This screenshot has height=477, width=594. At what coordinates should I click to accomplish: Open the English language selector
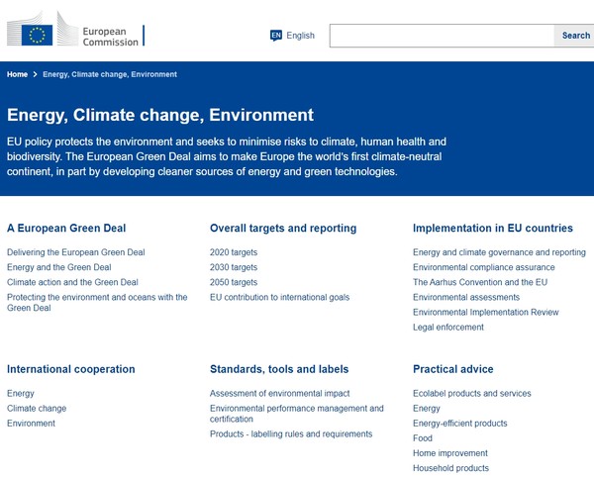pos(300,36)
